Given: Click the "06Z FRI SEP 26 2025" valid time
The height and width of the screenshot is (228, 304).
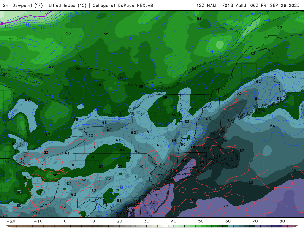Looking at the screenshot, I should pos(275,5).
